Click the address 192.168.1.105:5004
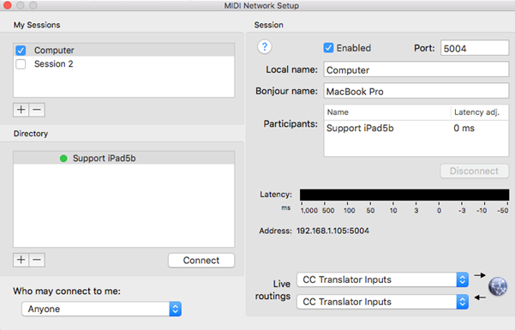The height and width of the screenshot is (330, 515). pyautogui.click(x=332, y=231)
